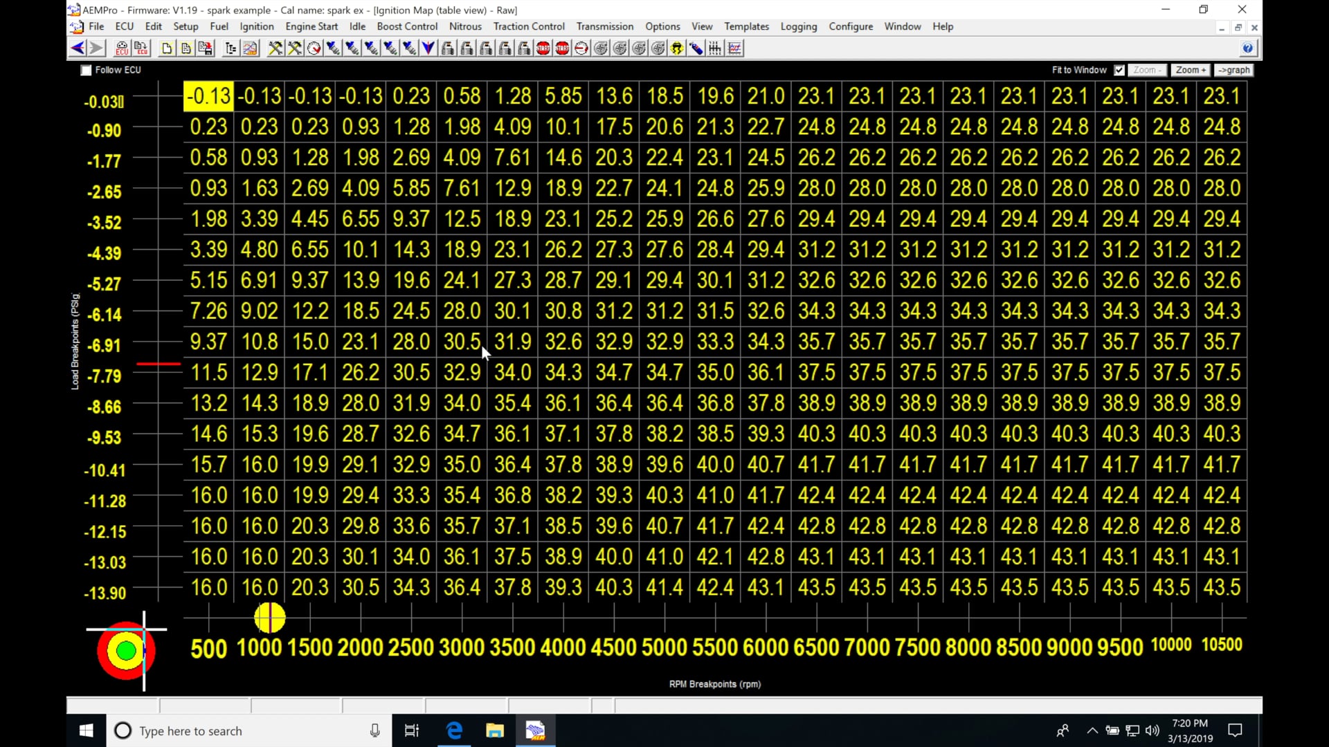Open the table hierarchy view icon
This screenshot has width=1329, height=747.
(230, 48)
